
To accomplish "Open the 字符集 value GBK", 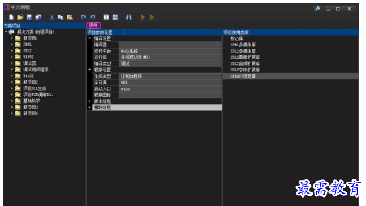I will 170,83.
